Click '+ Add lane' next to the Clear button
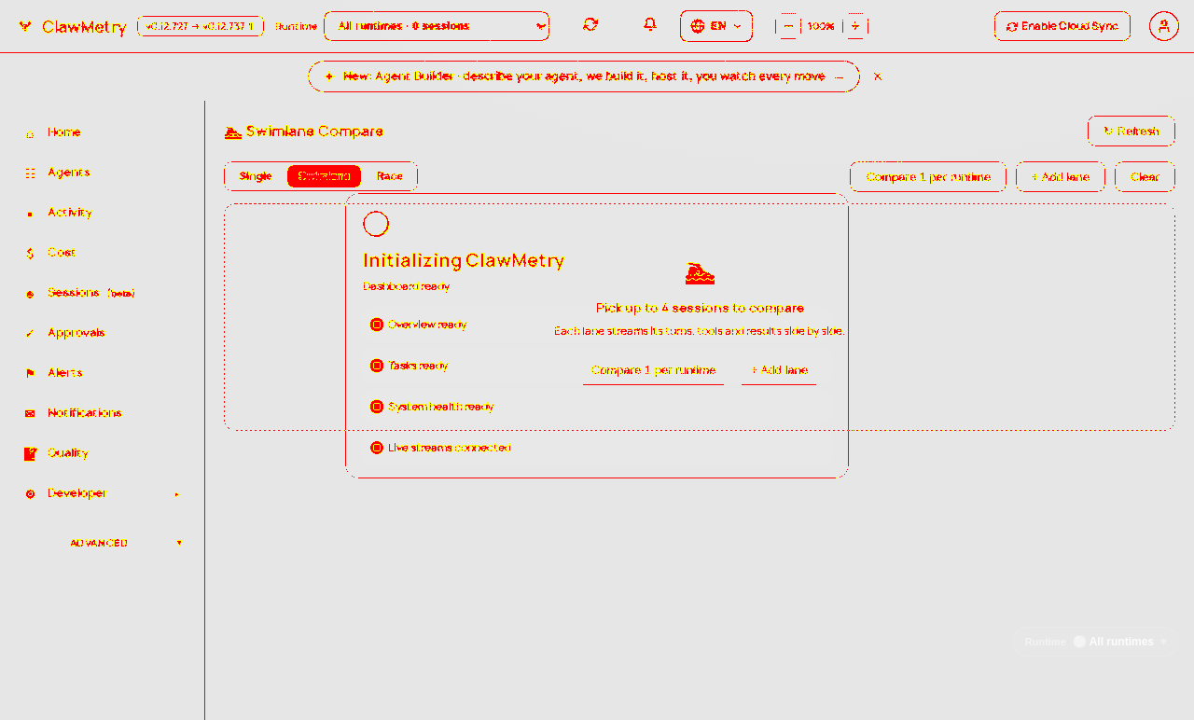1194x720 pixels. (x=1061, y=177)
